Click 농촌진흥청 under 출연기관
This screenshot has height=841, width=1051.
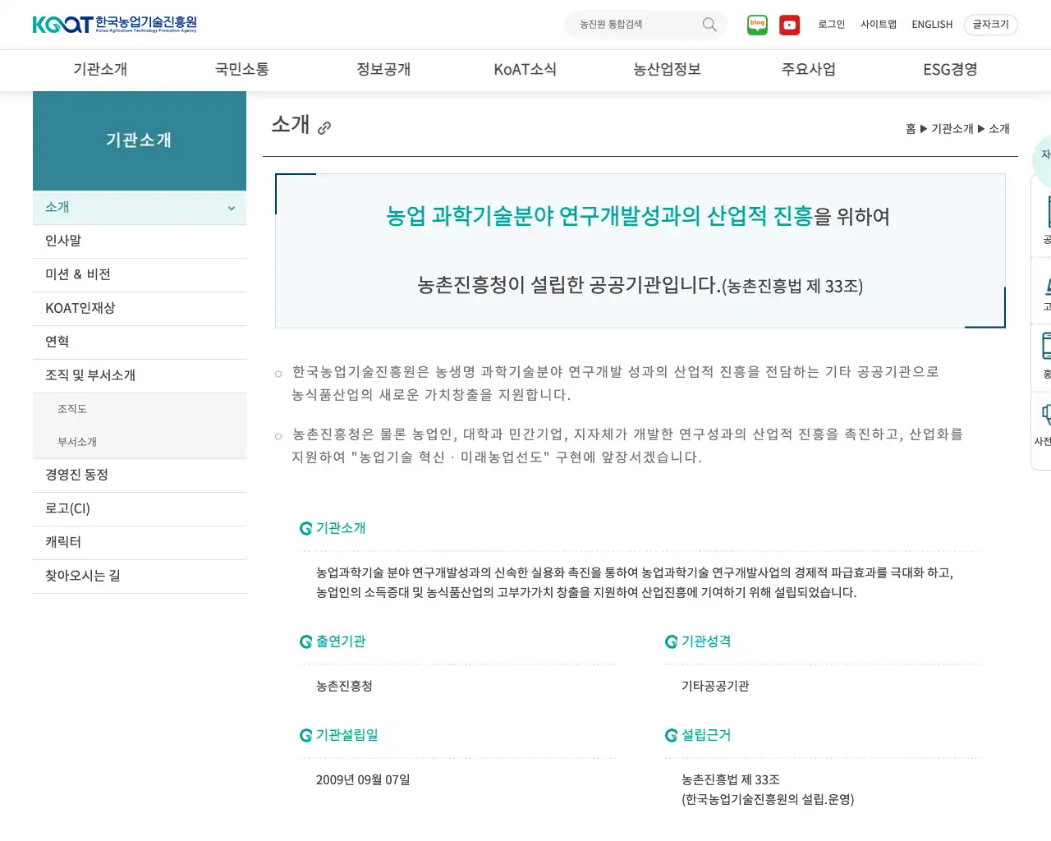coord(344,687)
